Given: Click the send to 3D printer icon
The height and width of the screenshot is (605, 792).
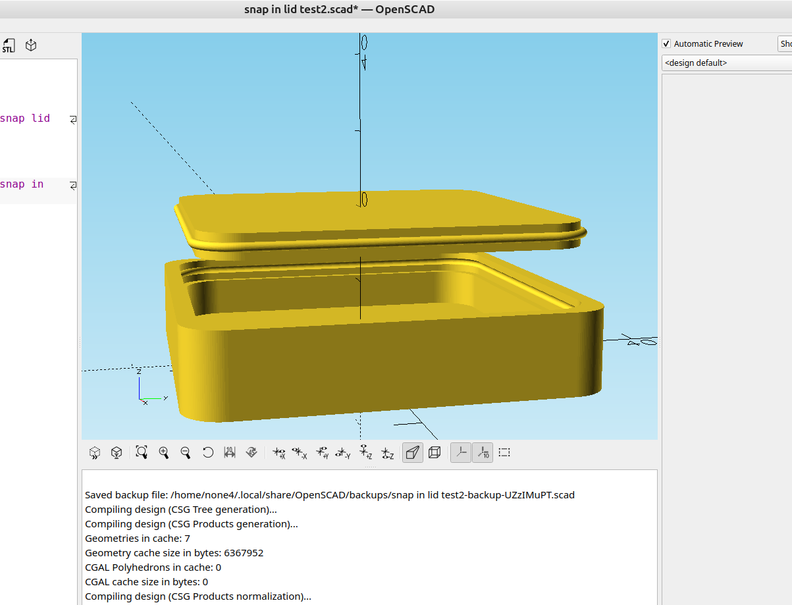Looking at the screenshot, I should [31, 45].
